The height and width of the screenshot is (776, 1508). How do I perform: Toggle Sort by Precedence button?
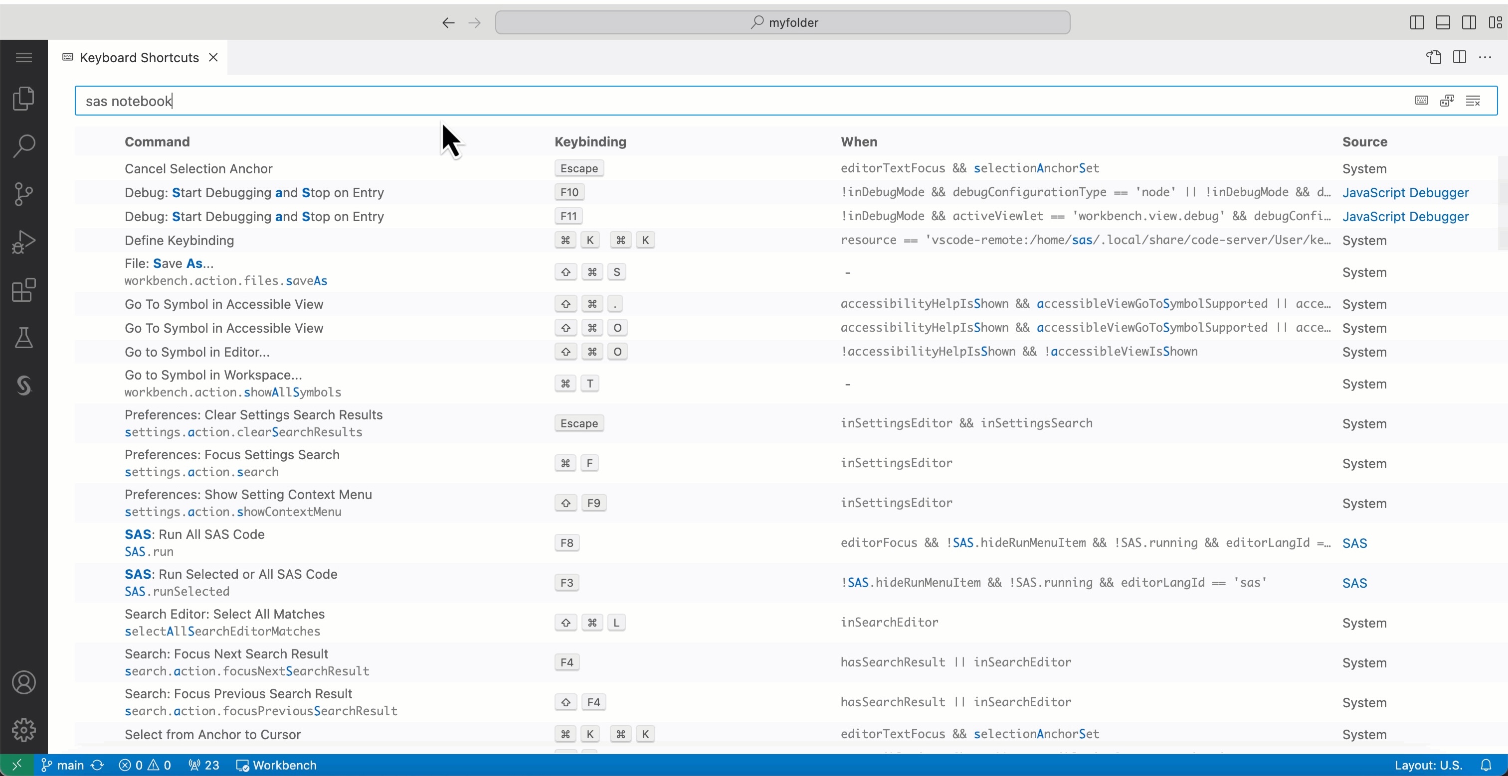click(1447, 101)
